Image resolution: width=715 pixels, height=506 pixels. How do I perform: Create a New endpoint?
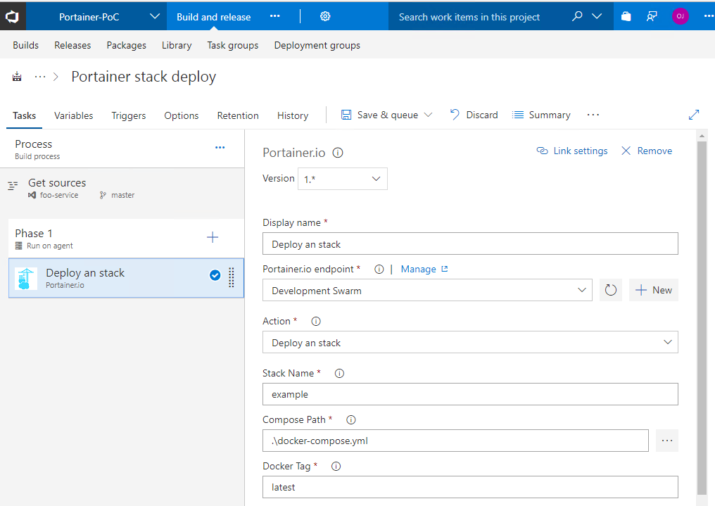tap(654, 290)
